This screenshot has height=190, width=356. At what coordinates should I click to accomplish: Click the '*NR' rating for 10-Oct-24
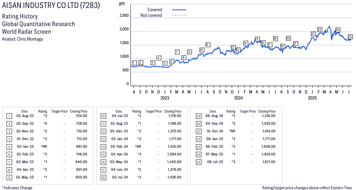[232, 131]
